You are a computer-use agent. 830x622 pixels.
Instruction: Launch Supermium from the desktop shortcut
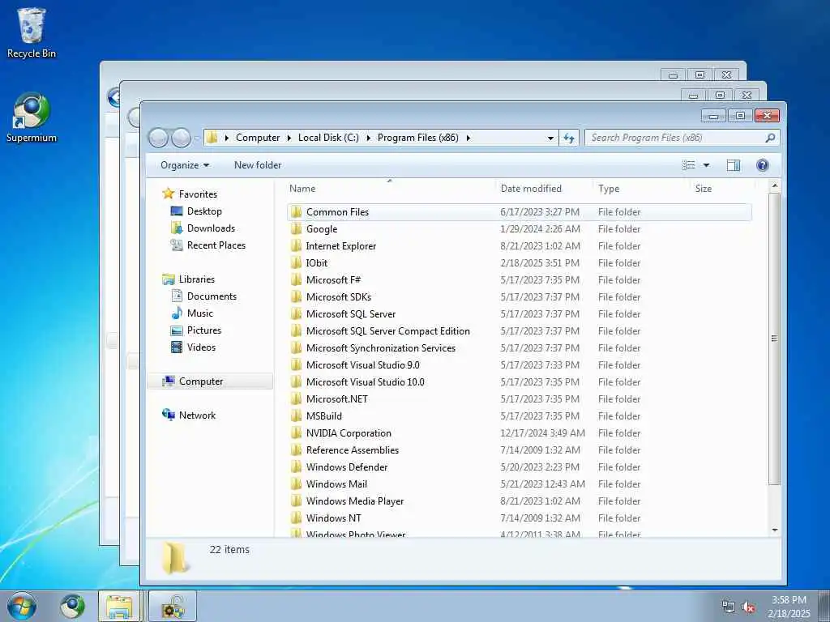point(32,117)
